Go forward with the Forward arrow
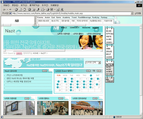 [10, 9]
